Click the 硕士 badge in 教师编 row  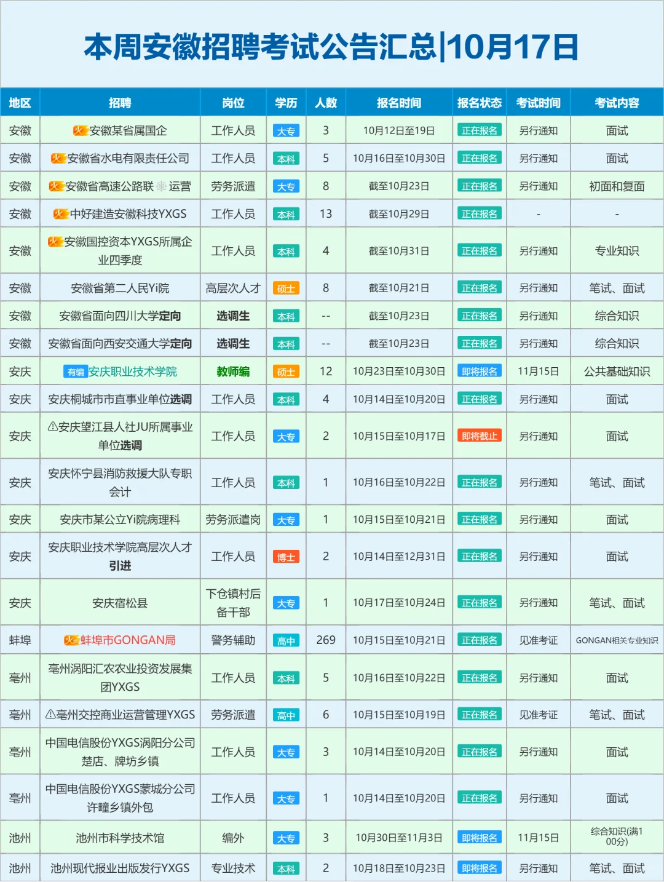point(286,372)
